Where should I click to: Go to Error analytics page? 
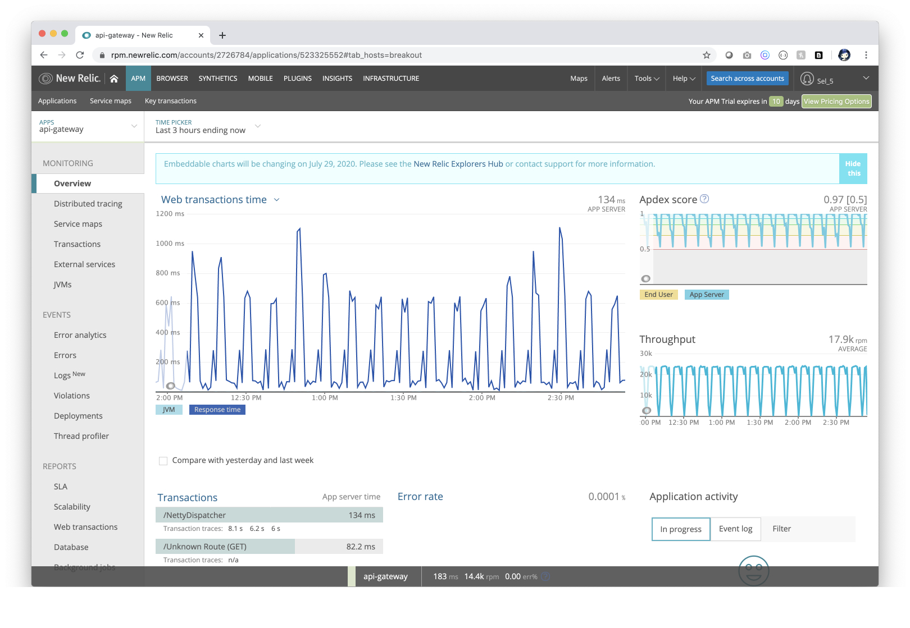pyautogui.click(x=80, y=335)
